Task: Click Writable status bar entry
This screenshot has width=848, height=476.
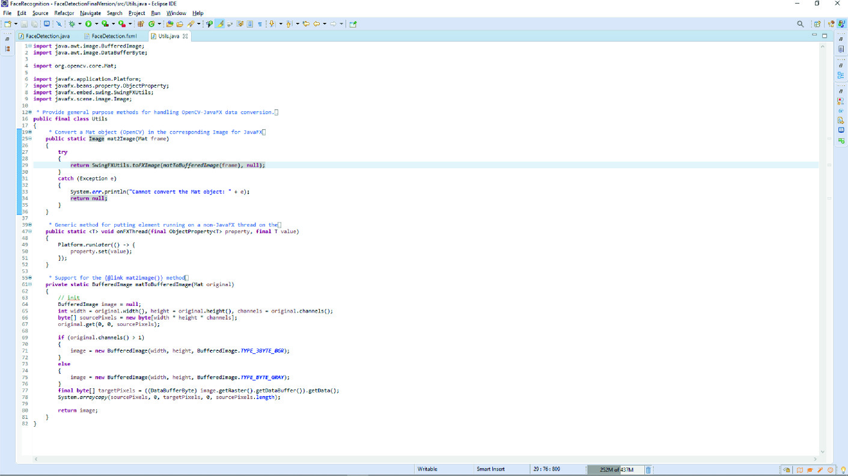Action: pos(427,469)
